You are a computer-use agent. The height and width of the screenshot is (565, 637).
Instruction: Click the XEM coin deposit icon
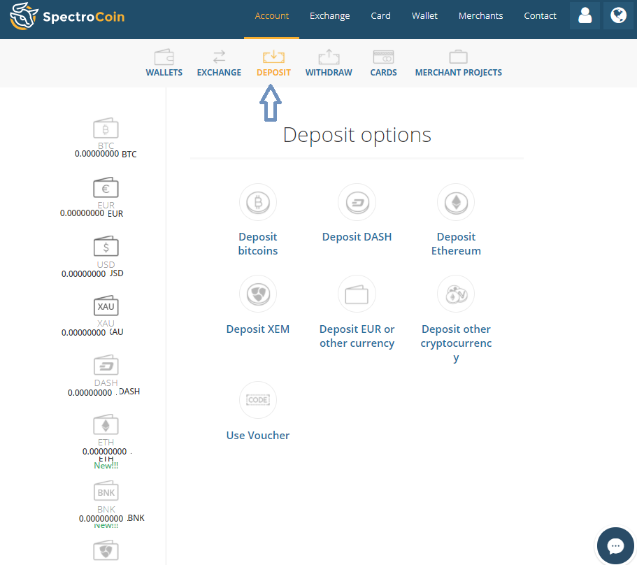click(258, 294)
